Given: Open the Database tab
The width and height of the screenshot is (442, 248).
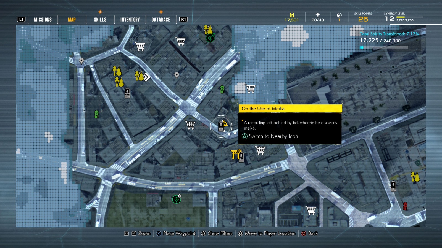Looking at the screenshot, I should click(160, 19).
